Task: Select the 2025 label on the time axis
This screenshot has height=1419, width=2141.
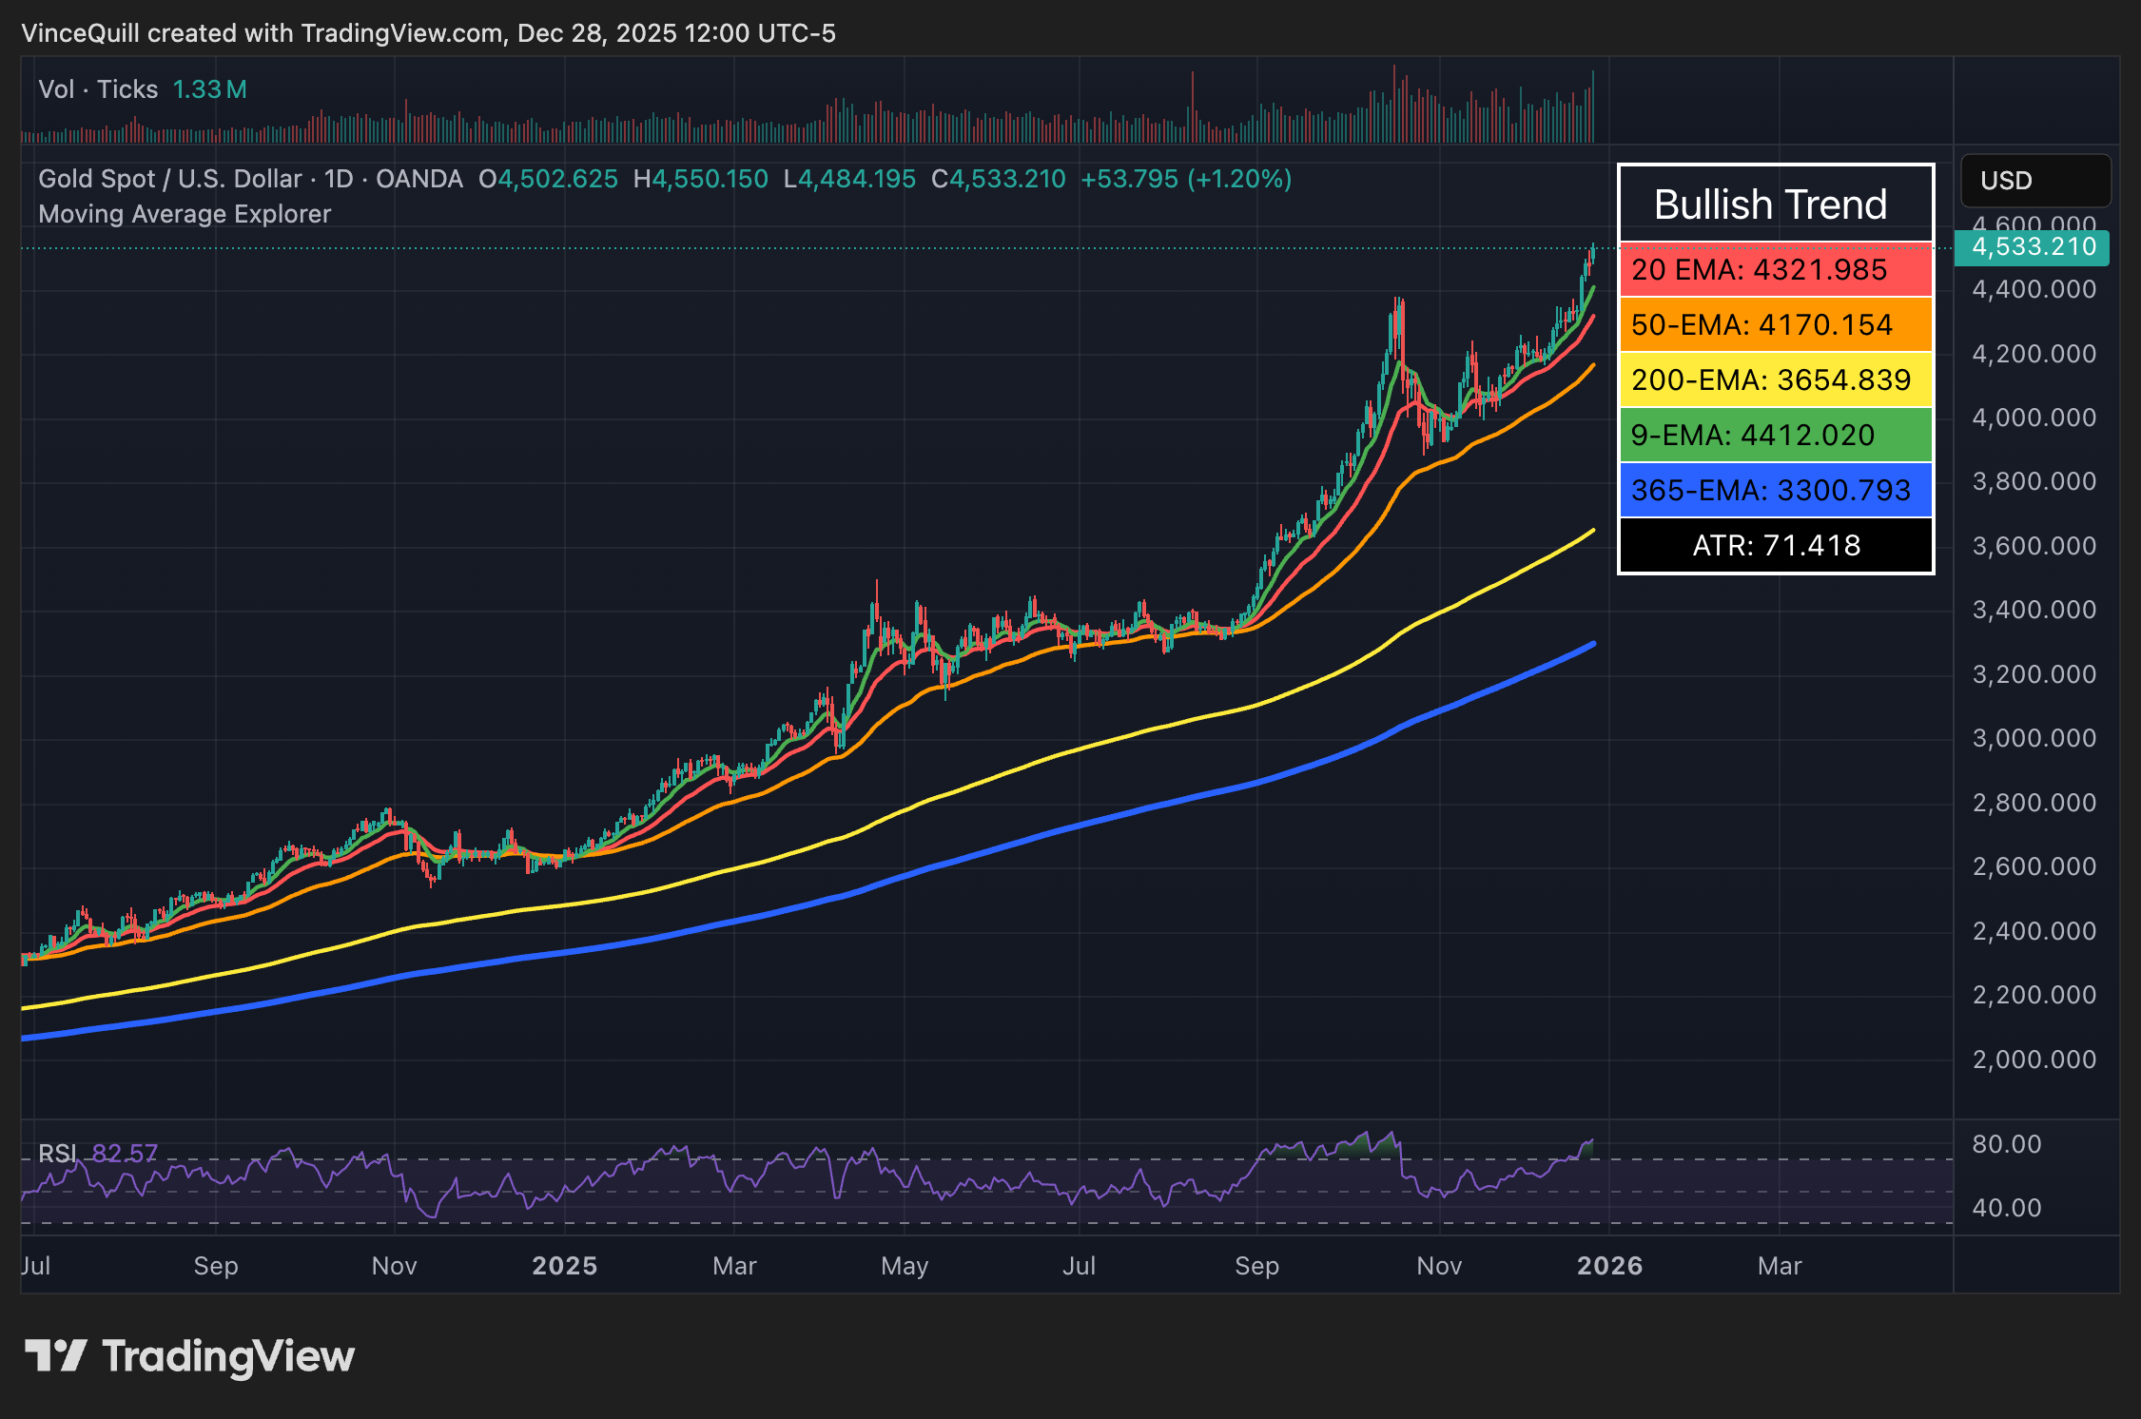Action: click(x=565, y=1266)
